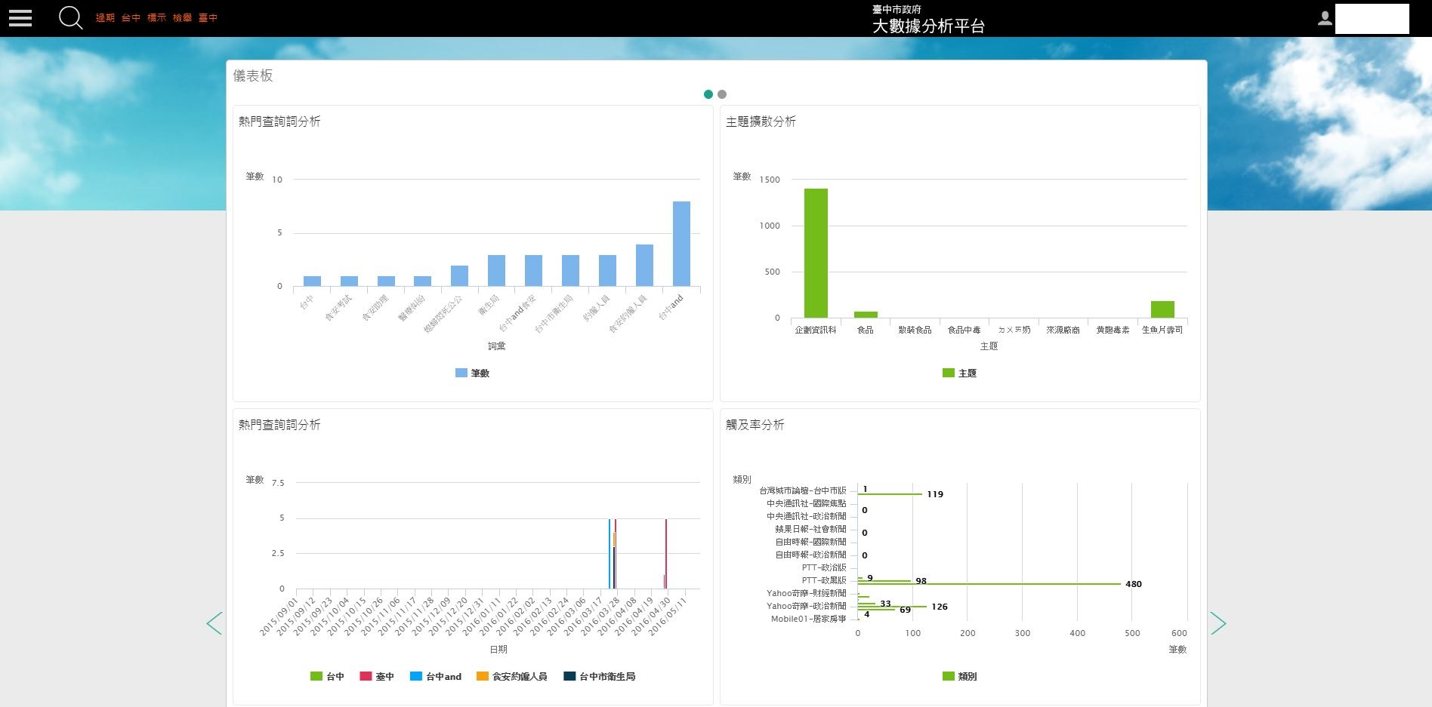Click the magnifying glass search icon
The image size is (1432, 707).
pyautogui.click(x=70, y=17)
